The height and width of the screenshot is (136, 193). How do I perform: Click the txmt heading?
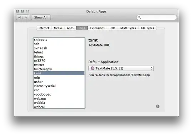coord(93,40)
